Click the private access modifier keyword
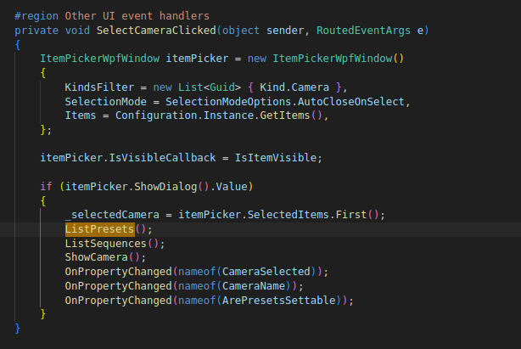This screenshot has width=521, height=349. [36, 31]
